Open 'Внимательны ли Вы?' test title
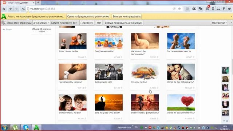This screenshot has height=131, width=233. [70, 112]
